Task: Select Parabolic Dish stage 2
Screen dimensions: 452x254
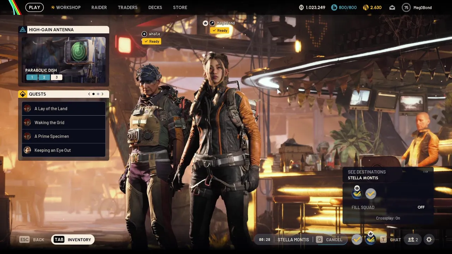Action: (44, 77)
